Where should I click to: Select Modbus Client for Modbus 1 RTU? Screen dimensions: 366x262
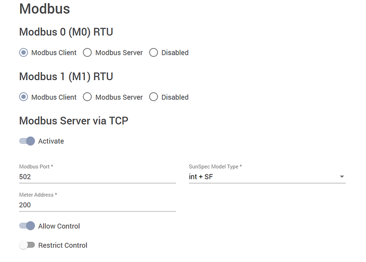tap(24, 97)
